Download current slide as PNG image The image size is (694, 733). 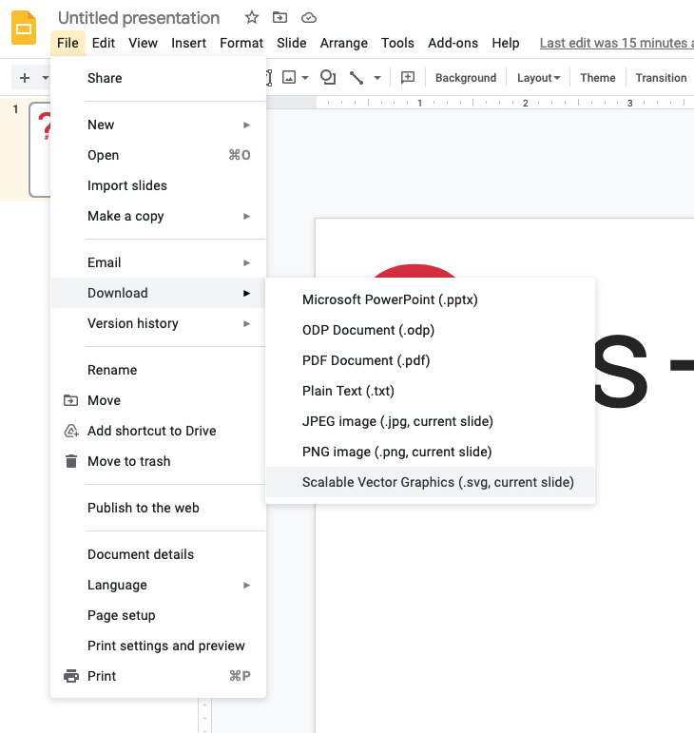430,452
